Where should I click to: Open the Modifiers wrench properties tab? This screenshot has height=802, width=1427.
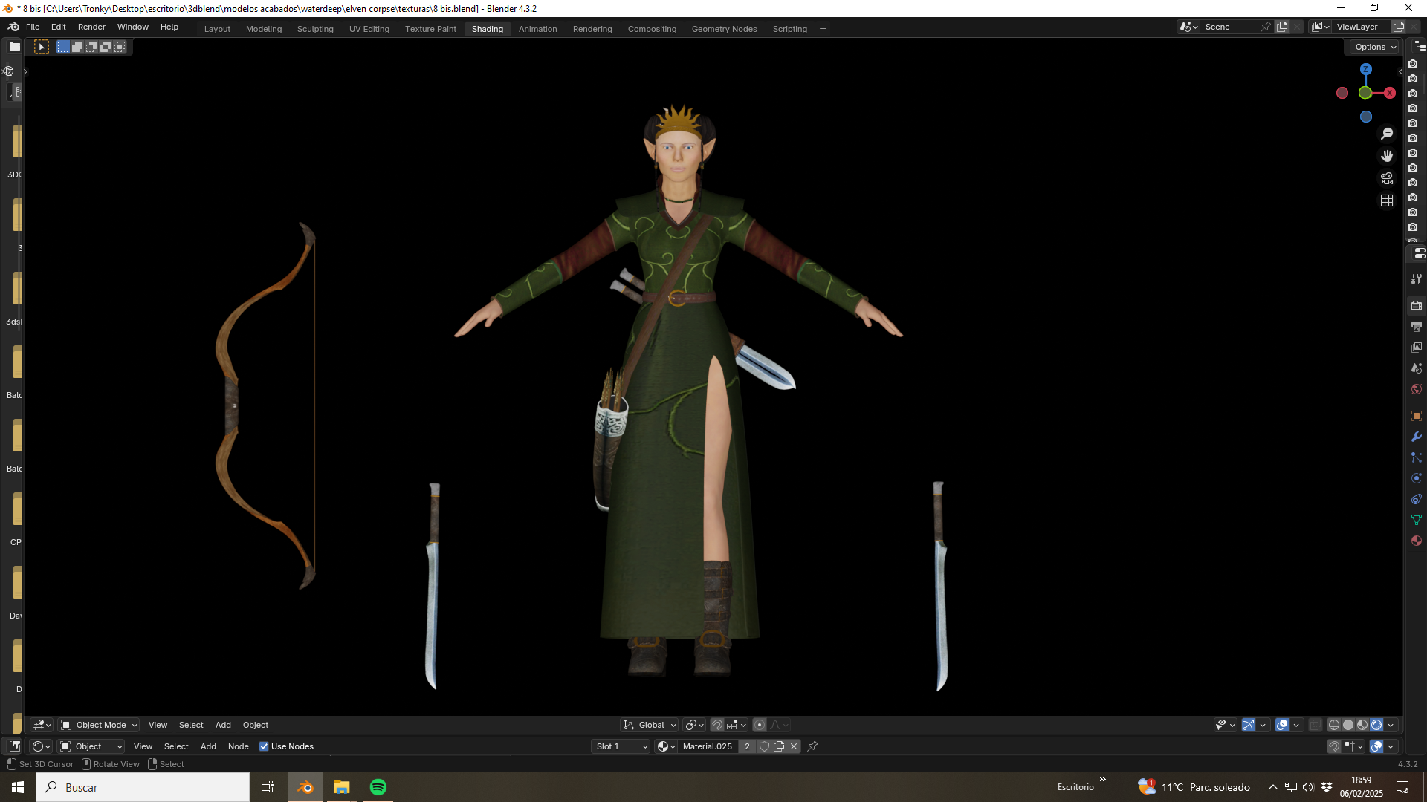pyautogui.click(x=1417, y=437)
